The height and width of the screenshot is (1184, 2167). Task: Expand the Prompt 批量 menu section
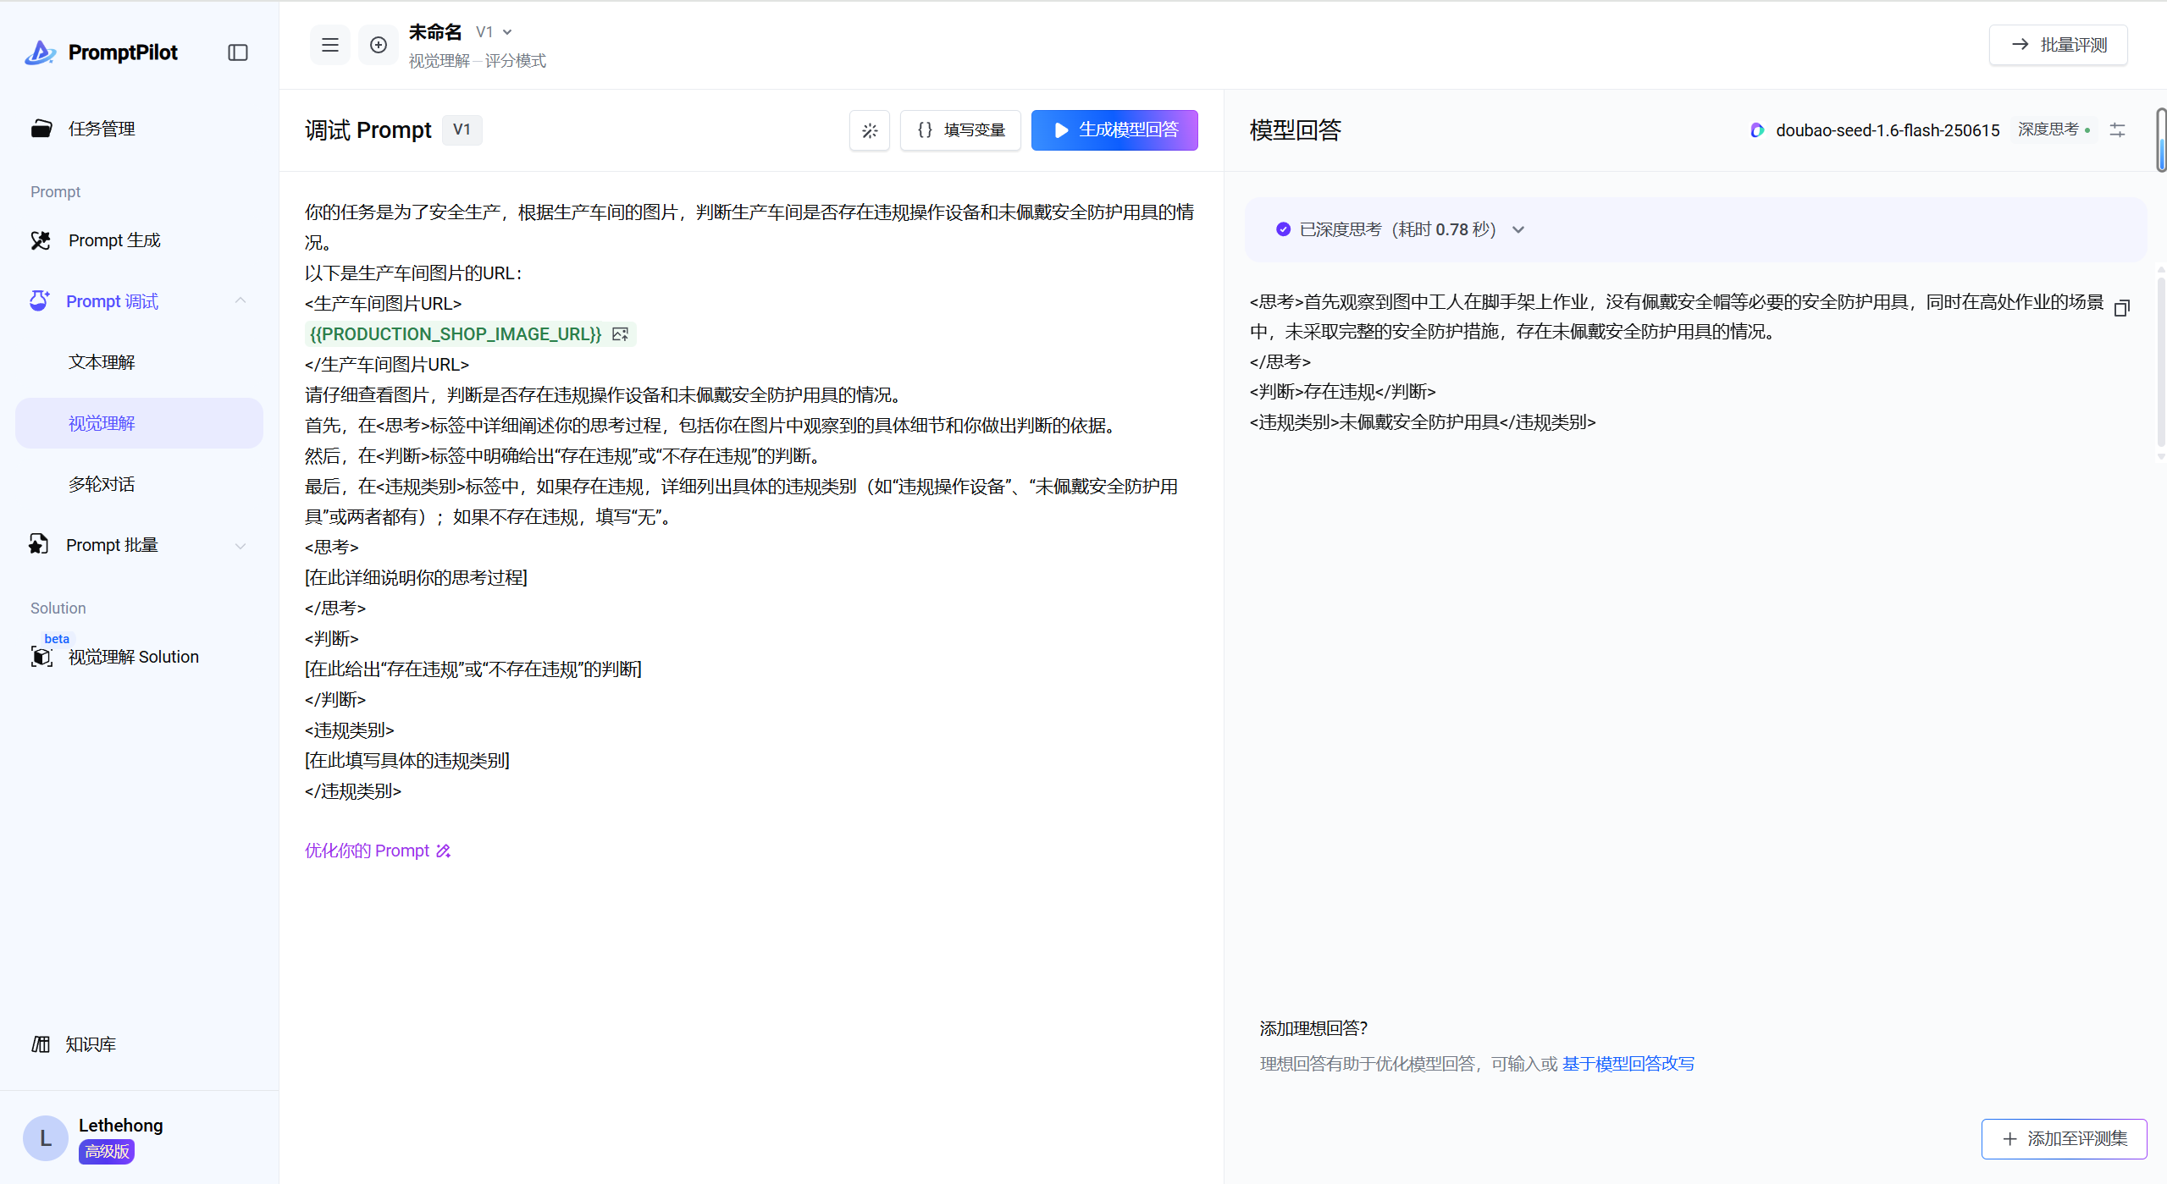click(x=240, y=546)
